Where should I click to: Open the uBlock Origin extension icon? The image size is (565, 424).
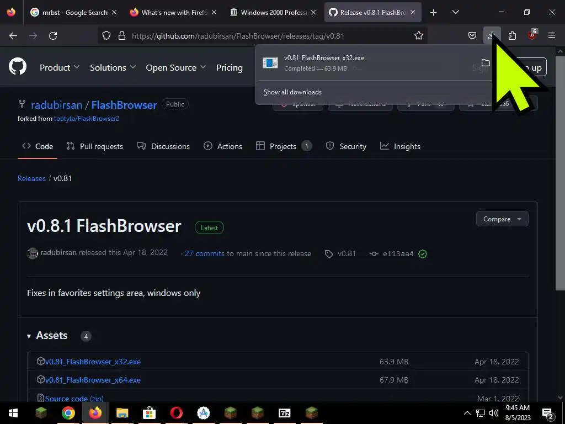click(x=532, y=35)
